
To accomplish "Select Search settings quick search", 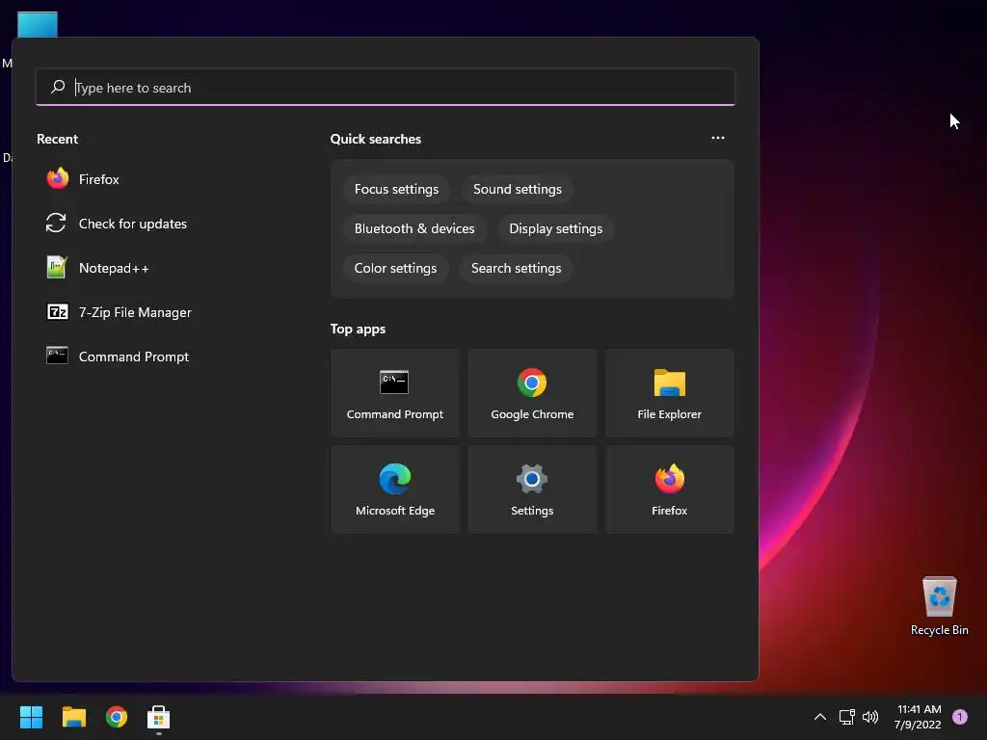I will [x=517, y=269].
